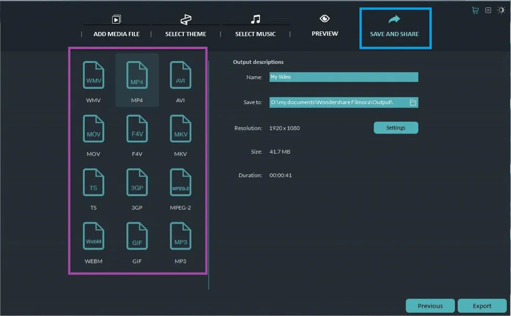Go to the Add Media File step
Screen dimensions: 511x316
(116, 27)
